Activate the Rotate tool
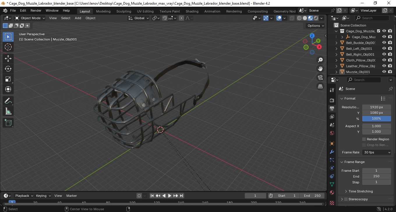The height and width of the screenshot is (212, 396). coord(8,69)
